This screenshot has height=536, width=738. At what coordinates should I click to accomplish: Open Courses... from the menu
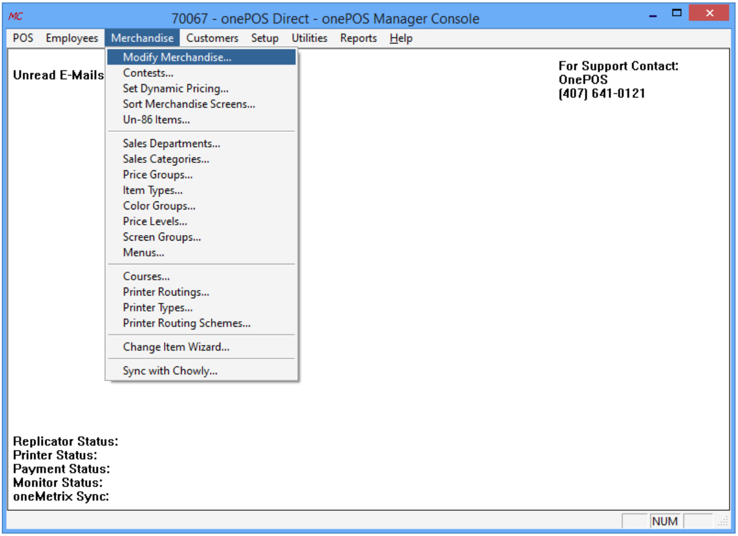pos(201,277)
